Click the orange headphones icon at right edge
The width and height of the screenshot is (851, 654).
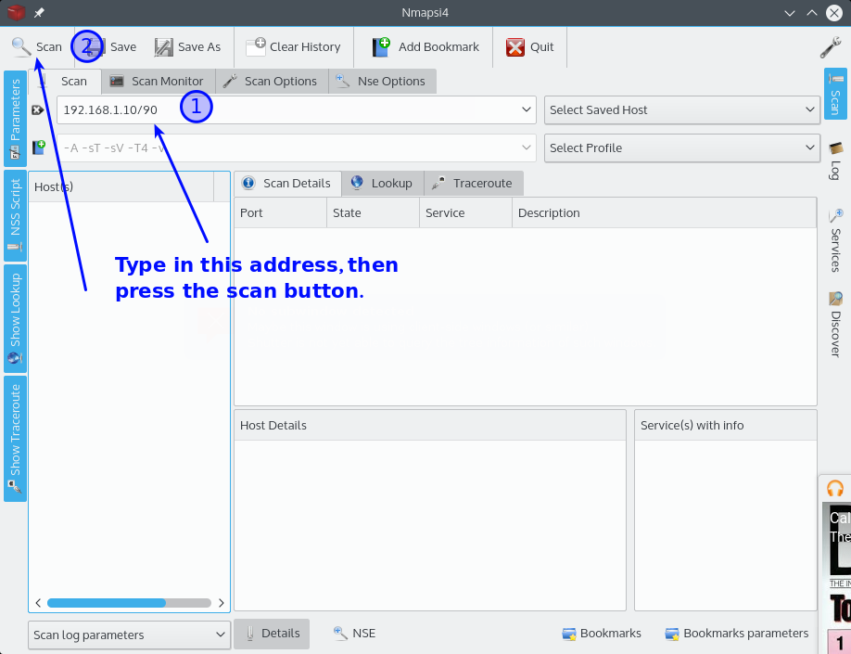pos(835,488)
